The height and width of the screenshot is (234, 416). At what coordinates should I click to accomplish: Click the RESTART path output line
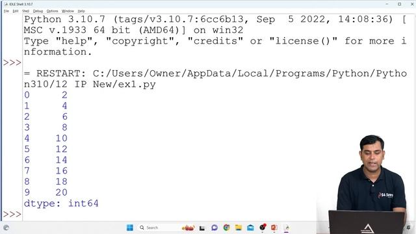[215, 79]
